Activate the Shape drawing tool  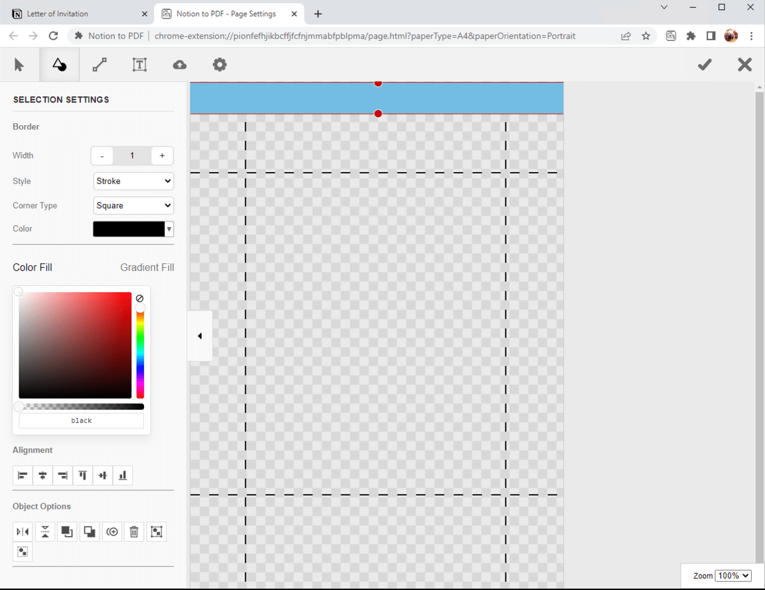[59, 64]
